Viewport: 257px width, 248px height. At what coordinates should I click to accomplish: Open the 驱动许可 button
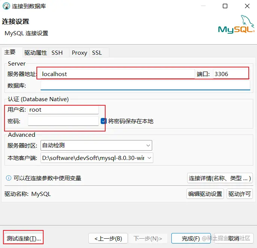click(x=239, y=194)
